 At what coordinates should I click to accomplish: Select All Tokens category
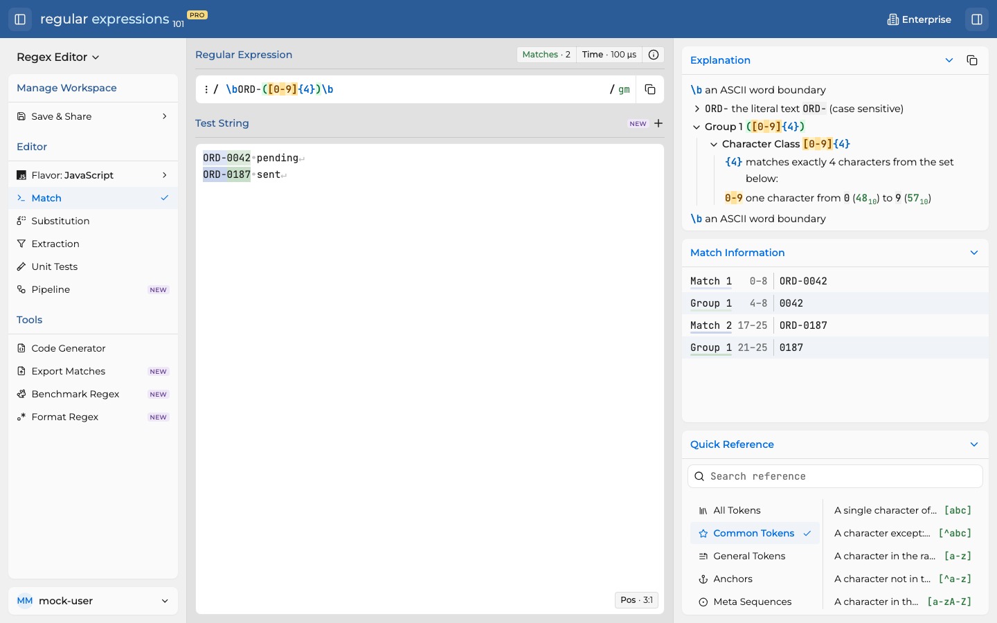755,510
